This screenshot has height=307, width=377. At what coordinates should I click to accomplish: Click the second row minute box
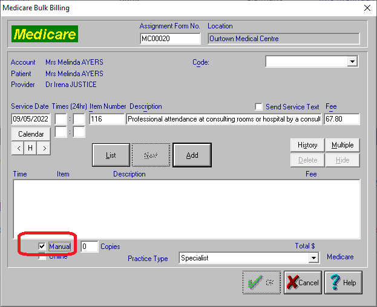tap(79, 132)
